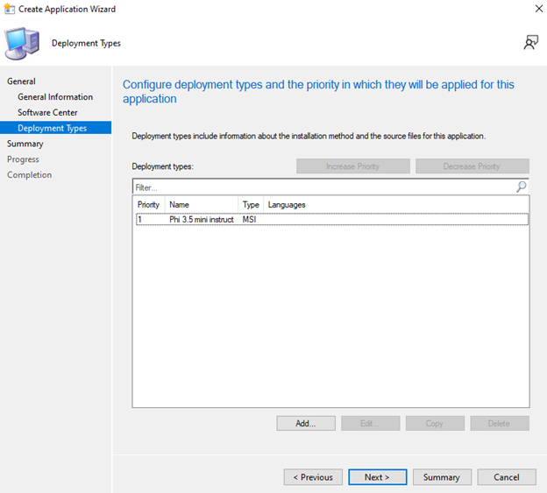The height and width of the screenshot is (493, 547).
Task: Go to the Software Center step
Action: (47, 112)
